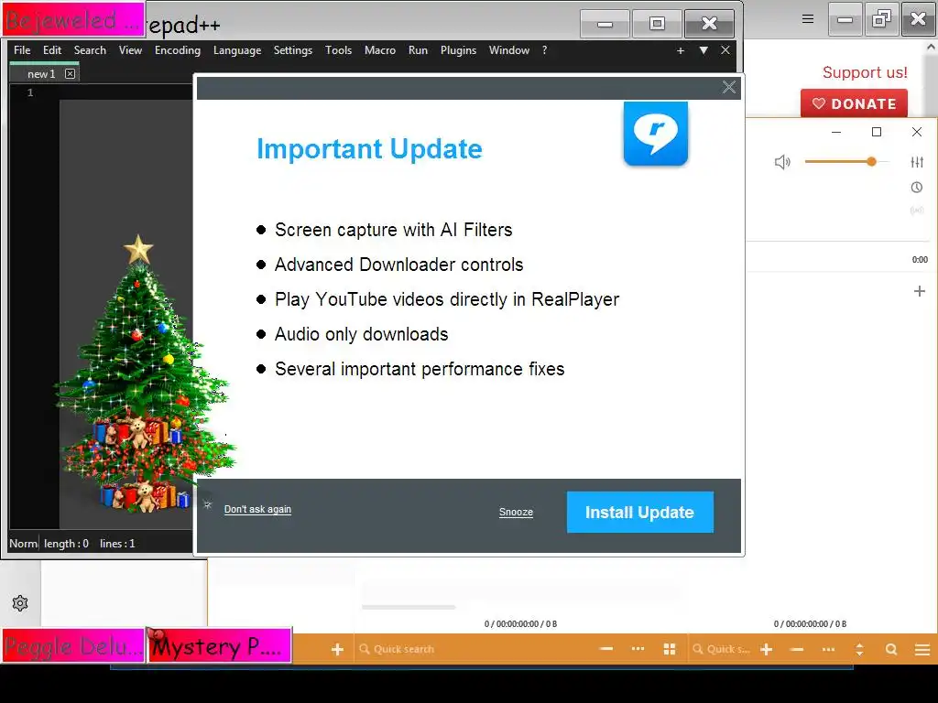Open the Edit menu in Notepad++
938x703 pixels.
pos(52,50)
